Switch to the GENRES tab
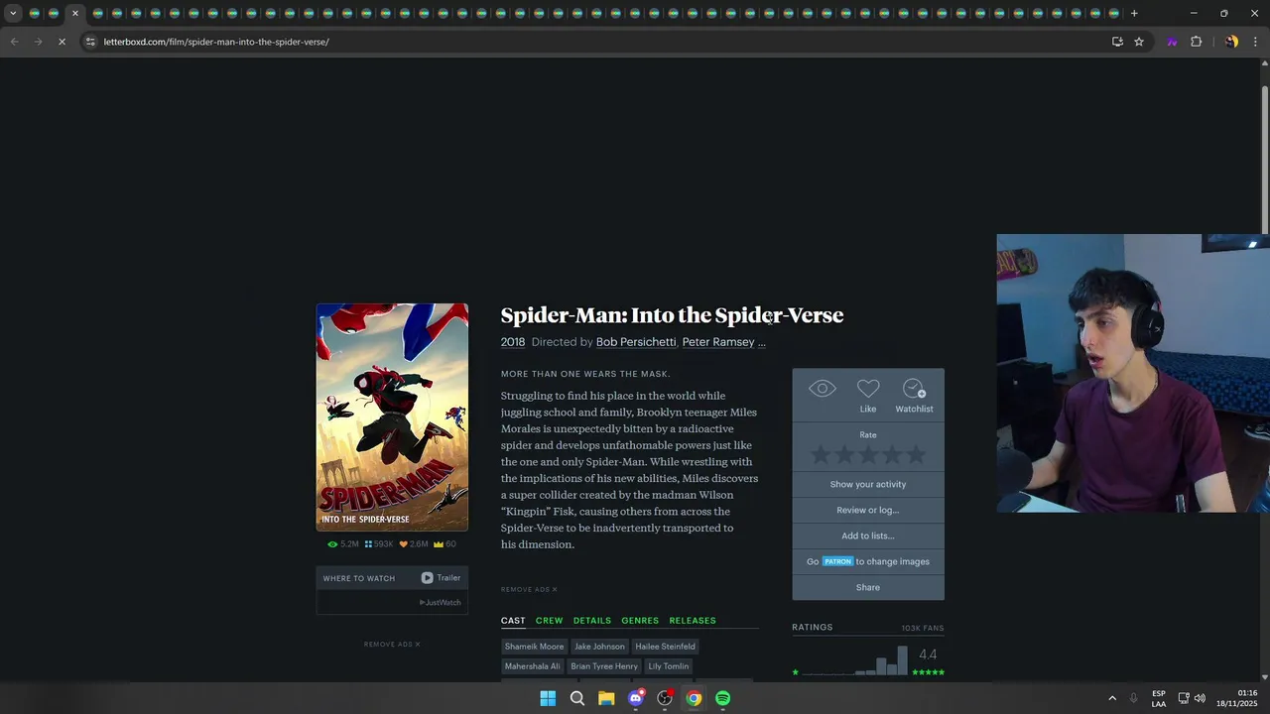 point(640,621)
